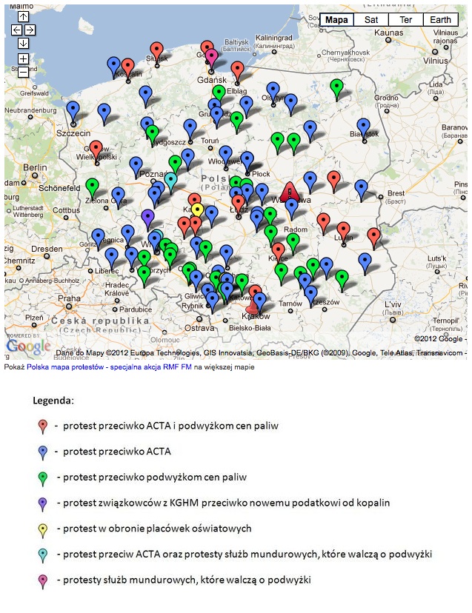The height and width of the screenshot is (613, 472).
Task: Click the green marker icon in the legend
Action: (x=43, y=478)
